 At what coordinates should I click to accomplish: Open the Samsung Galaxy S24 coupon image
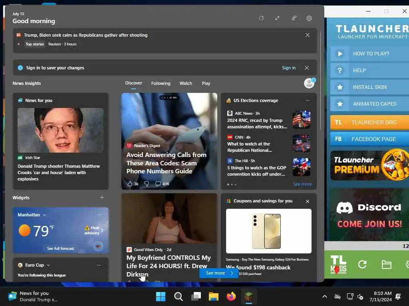(x=269, y=231)
